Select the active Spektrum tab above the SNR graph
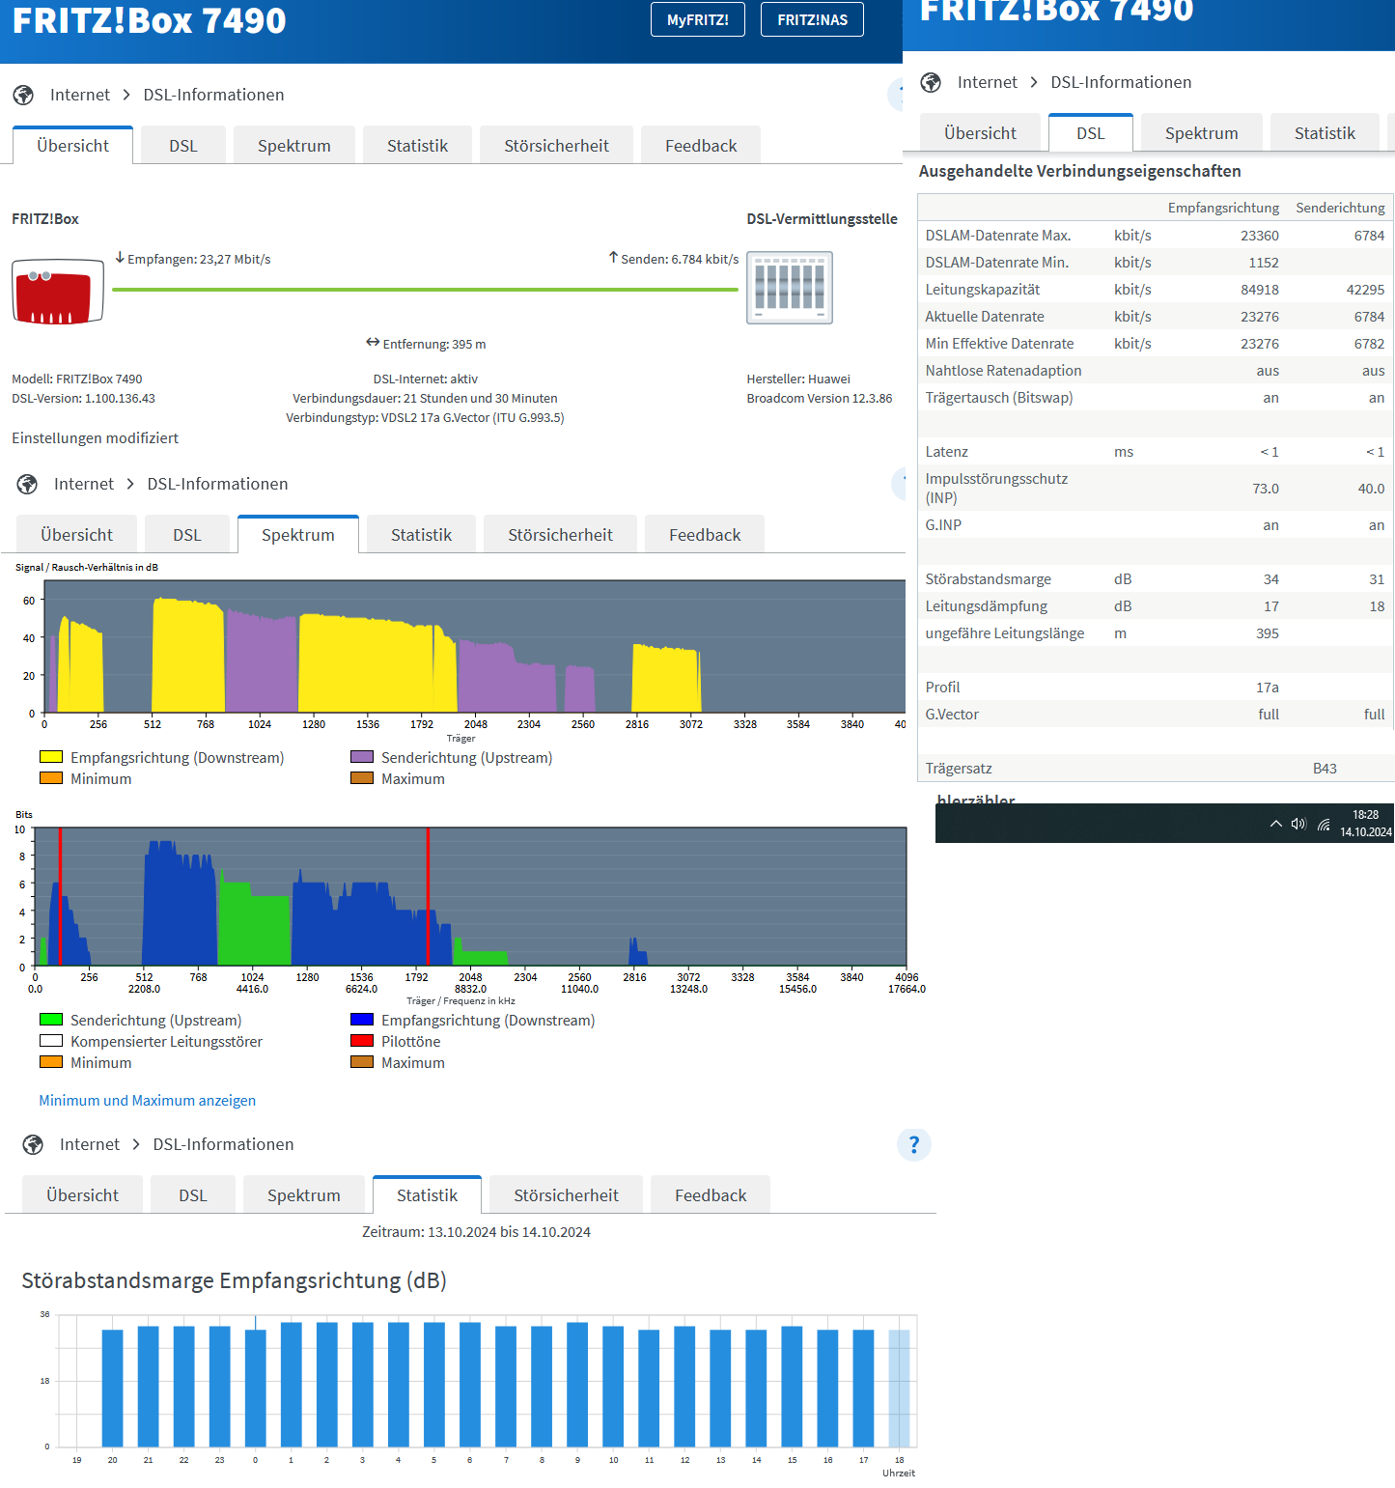 [298, 534]
